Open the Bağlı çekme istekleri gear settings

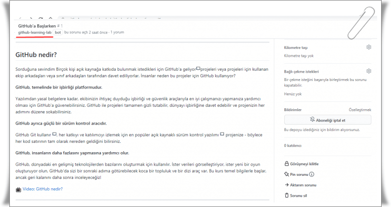point(369,71)
